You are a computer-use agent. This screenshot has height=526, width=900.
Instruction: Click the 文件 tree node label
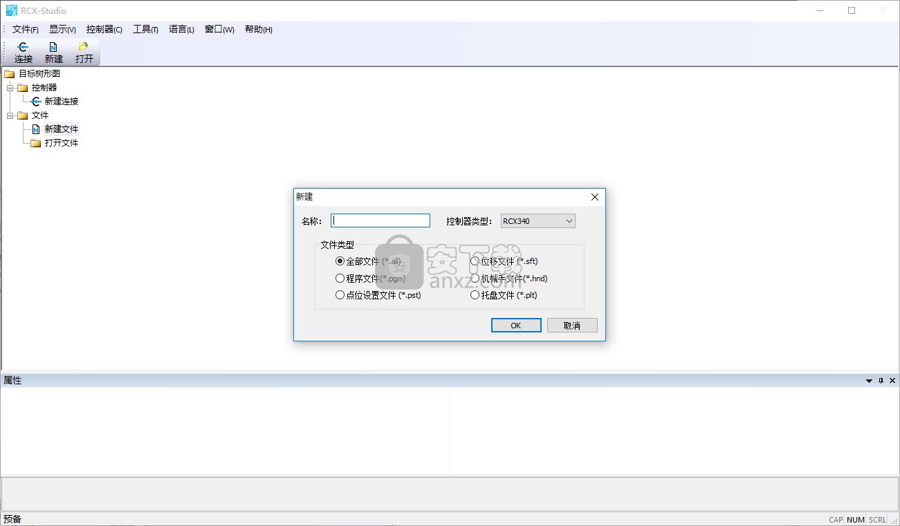(x=40, y=115)
